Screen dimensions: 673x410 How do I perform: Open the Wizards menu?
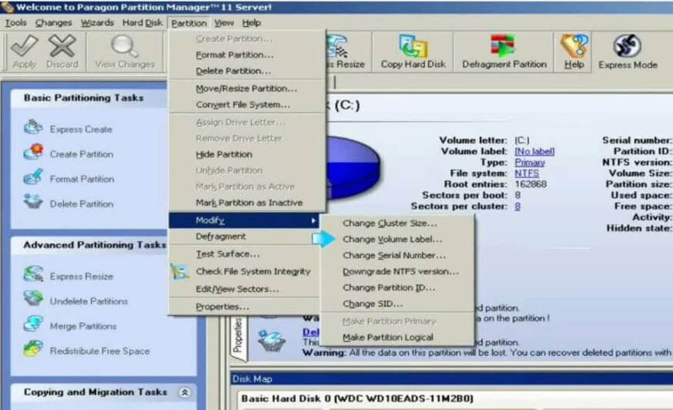(x=98, y=23)
